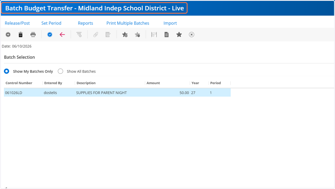Click the 'dostelis' entered-by cell
The image size is (335, 189).
pos(50,93)
